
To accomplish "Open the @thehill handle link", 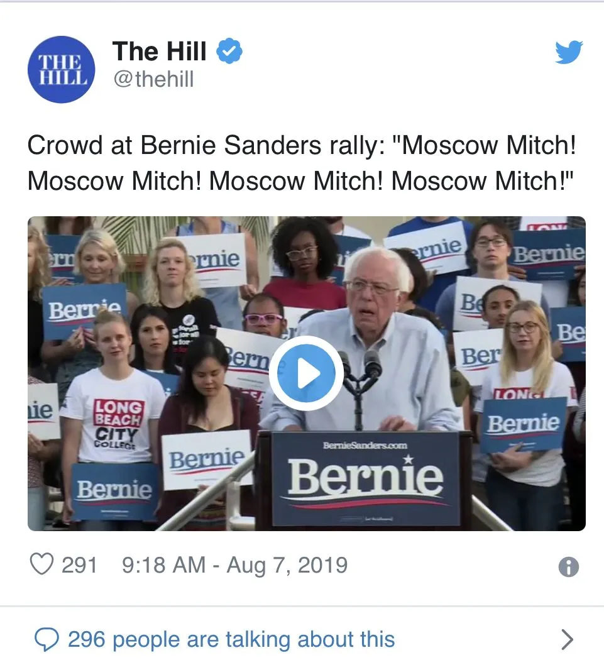I will click(153, 79).
